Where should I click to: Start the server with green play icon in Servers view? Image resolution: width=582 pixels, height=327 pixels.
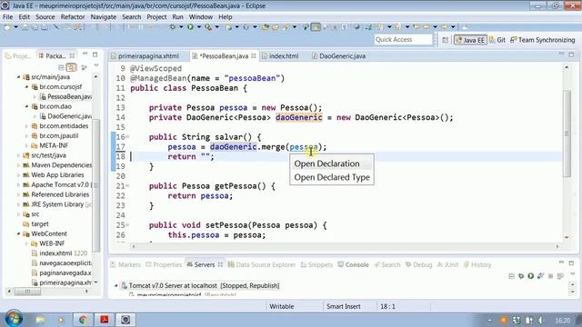click(531, 276)
